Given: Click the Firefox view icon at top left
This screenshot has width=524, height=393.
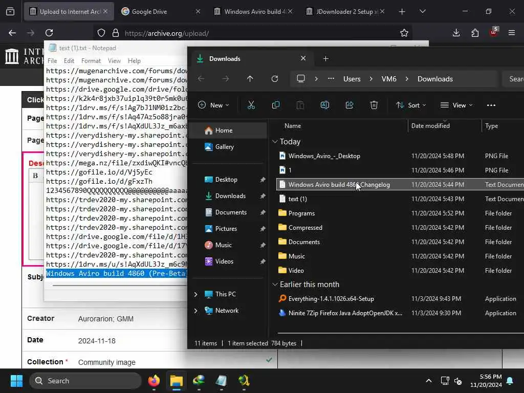Looking at the screenshot, I should pyautogui.click(x=10, y=12).
